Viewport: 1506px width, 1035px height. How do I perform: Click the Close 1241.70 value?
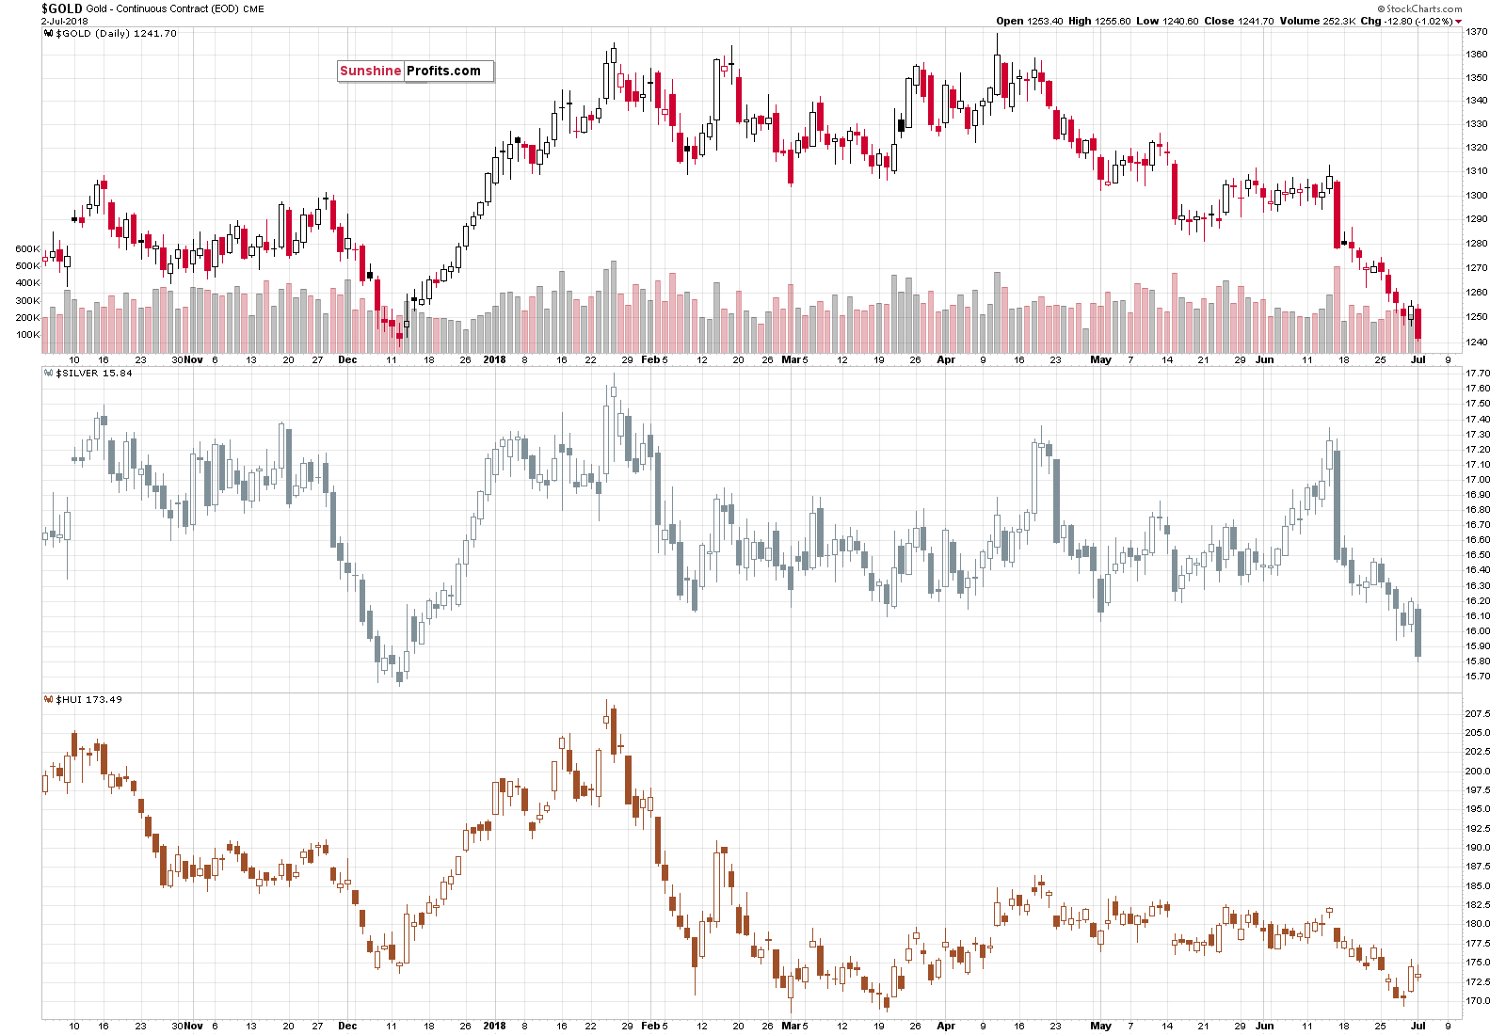[x=1240, y=21]
